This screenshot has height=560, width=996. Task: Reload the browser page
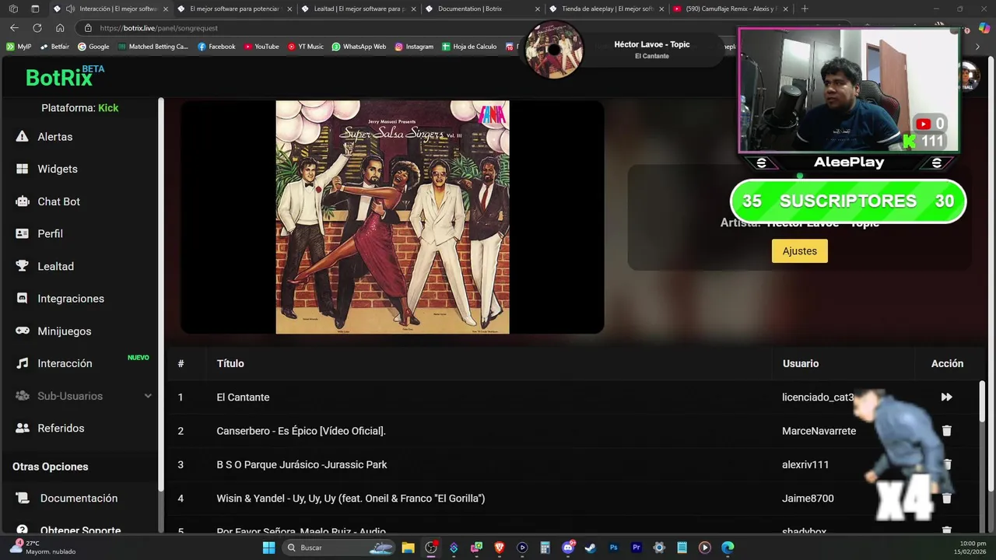37,28
